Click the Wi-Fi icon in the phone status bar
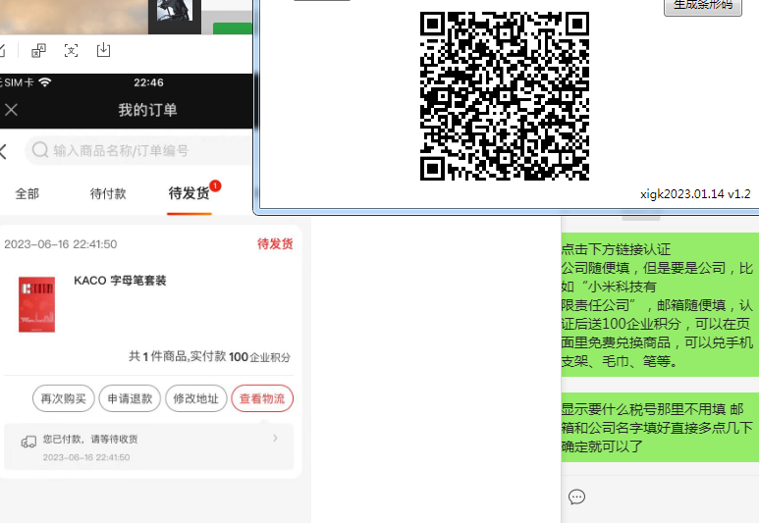 [x=45, y=82]
